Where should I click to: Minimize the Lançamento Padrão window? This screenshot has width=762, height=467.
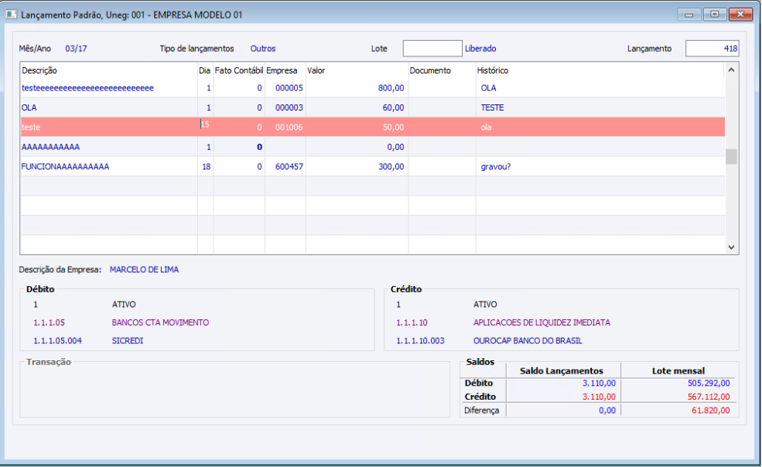pos(689,15)
